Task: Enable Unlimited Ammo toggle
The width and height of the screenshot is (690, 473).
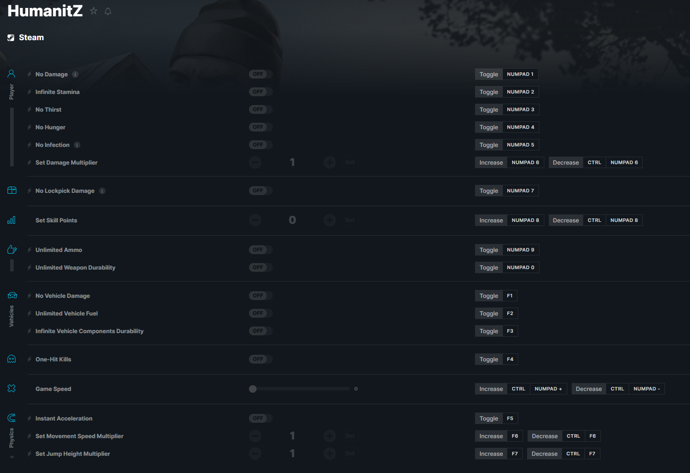Action: click(260, 250)
